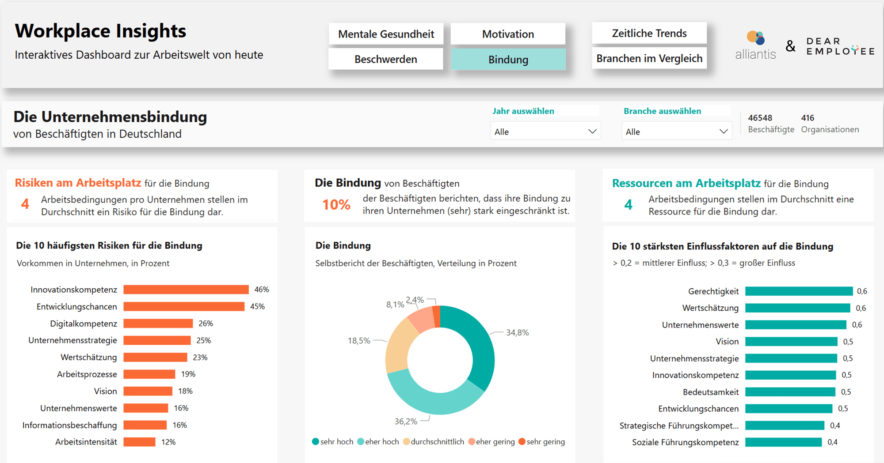Click the '46548 Beschäftigte' count
The height and width of the screenshot is (463, 884).
(x=771, y=124)
